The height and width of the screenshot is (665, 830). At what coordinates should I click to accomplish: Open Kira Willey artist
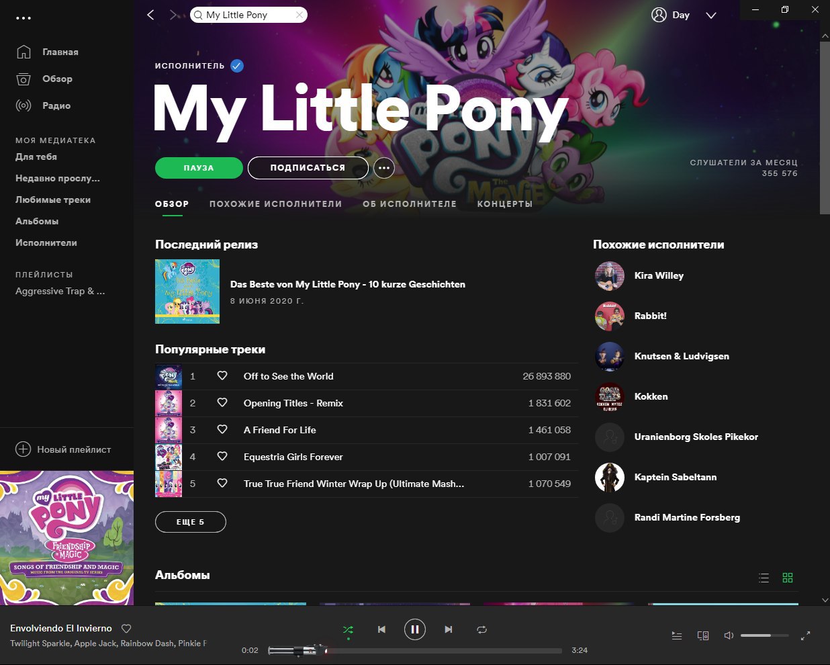(x=659, y=275)
